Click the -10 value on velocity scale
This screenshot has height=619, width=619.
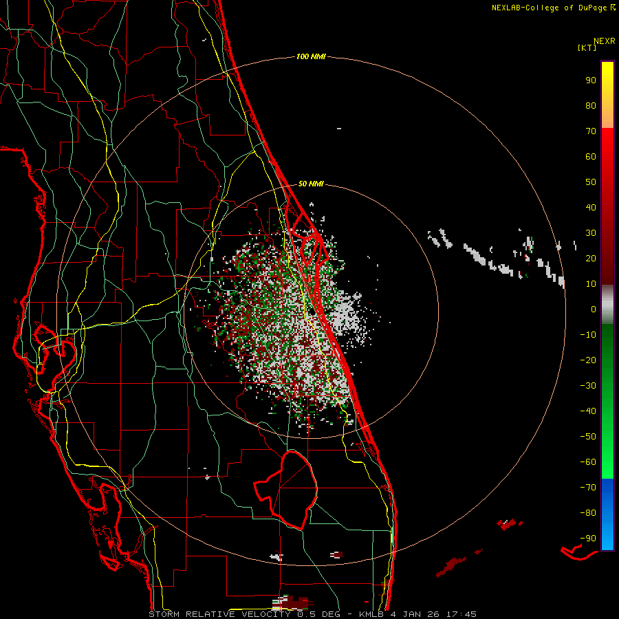(x=588, y=335)
